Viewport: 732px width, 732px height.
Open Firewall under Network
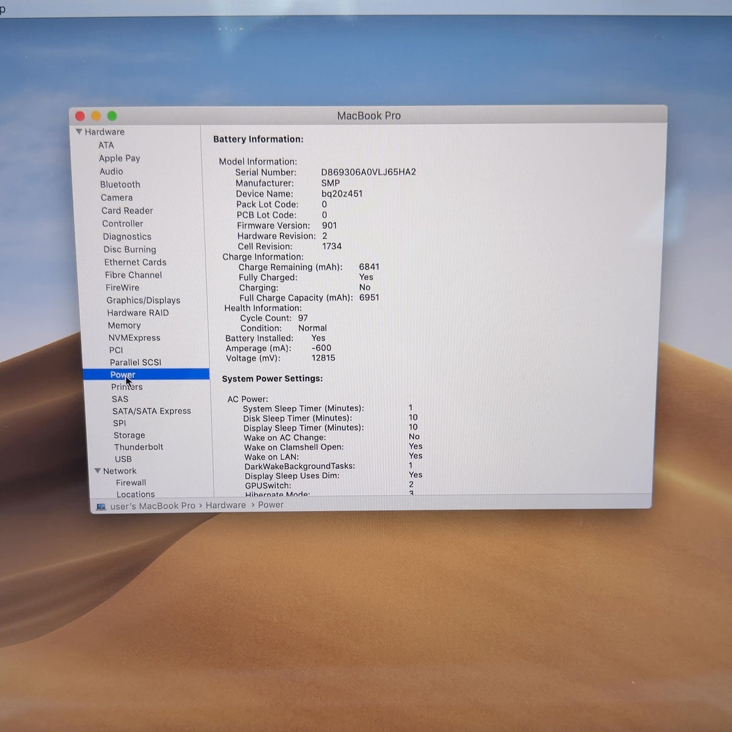tap(131, 483)
